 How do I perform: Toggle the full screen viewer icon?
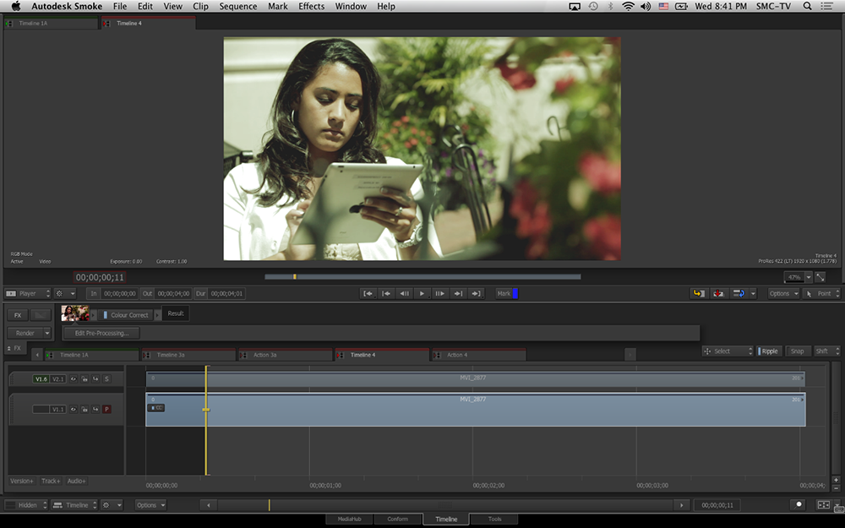tap(820, 277)
